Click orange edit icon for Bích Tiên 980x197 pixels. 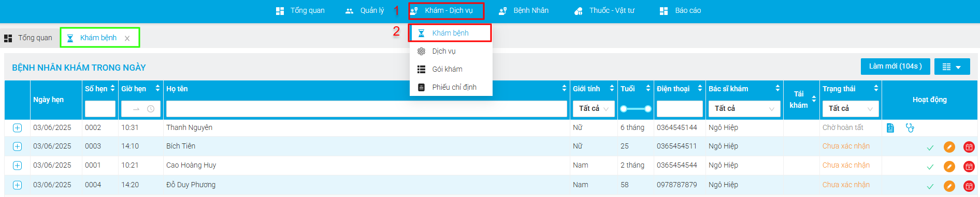[x=949, y=147]
